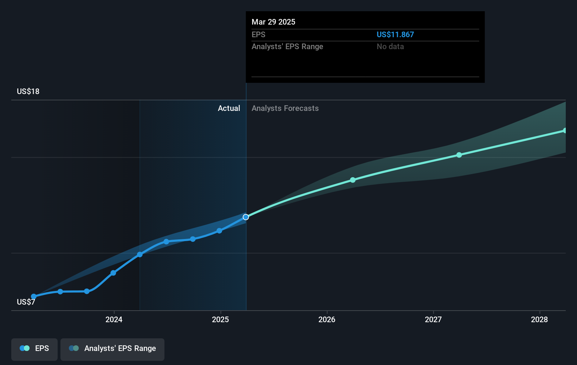Click the Actual section label

tap(229, 108)
